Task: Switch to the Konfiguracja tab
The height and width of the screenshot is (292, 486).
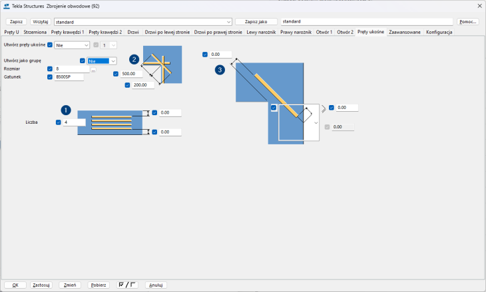Action: point(439,32)
